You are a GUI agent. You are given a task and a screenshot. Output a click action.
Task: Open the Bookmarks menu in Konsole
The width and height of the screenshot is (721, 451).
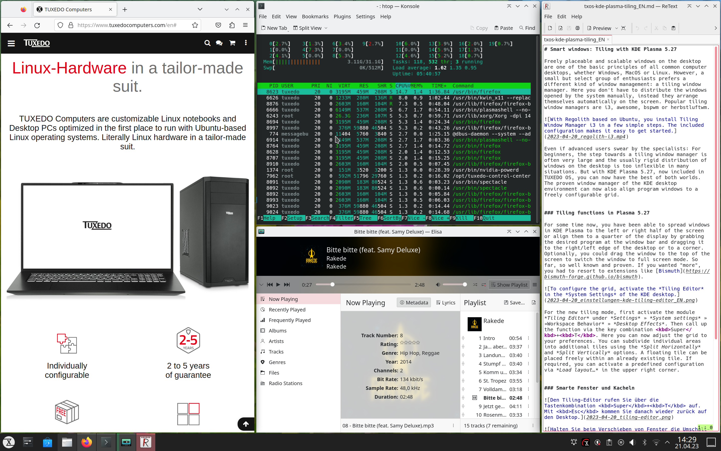click(315, 16)
